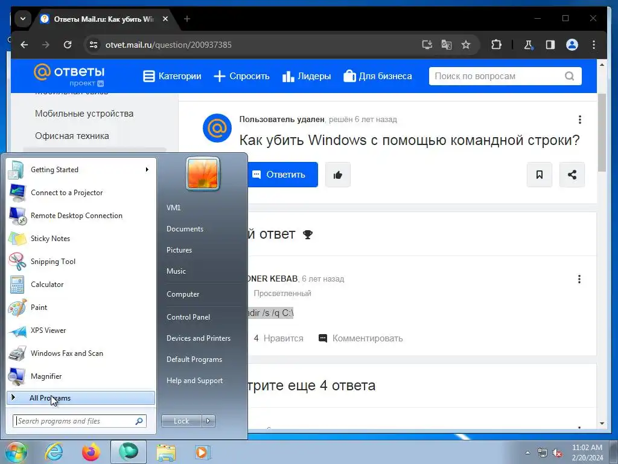Image resolution: width=618 pixels, height=464 pixels.
Task: Click Search programs and files box
Action: coord(80,421)
